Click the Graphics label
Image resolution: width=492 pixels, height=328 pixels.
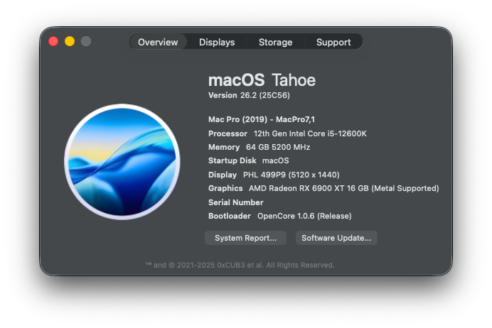tap(225, 188)
